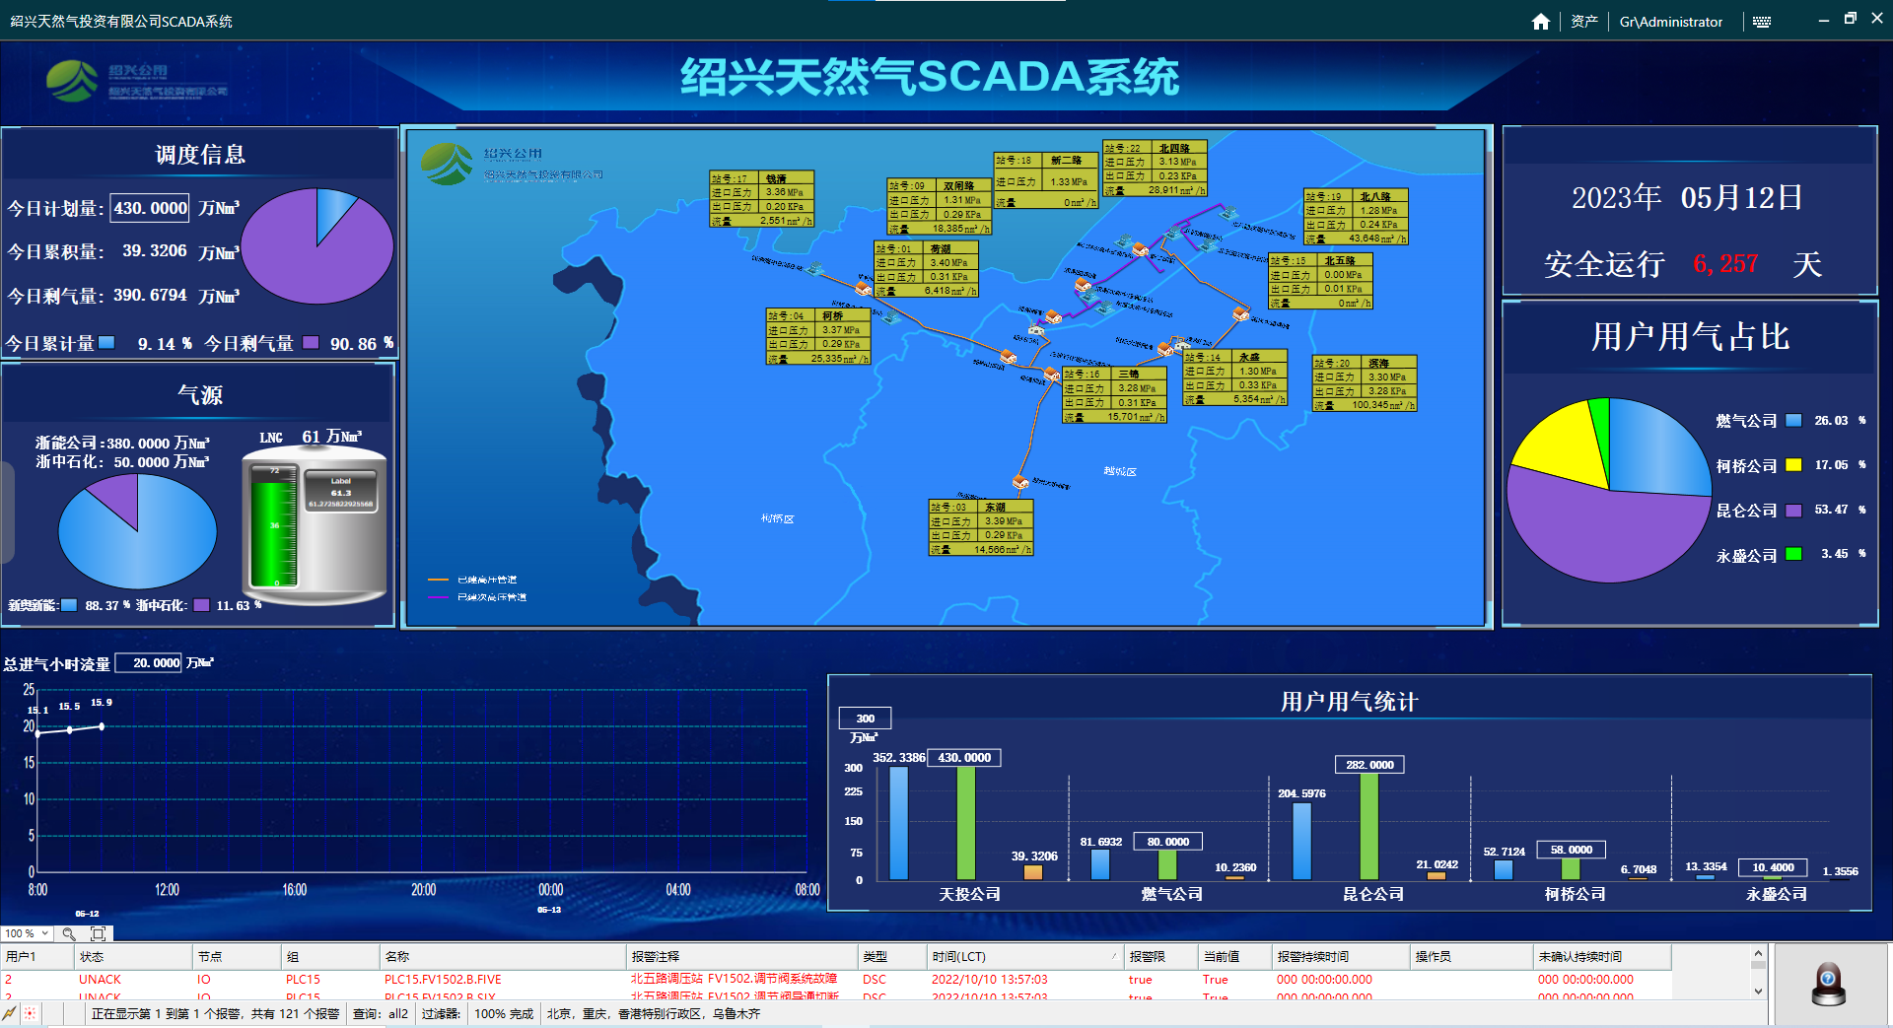Image resolution: width=1893 pixels, height=1028 pixels.
Task: Click the Home icon in title bar
Action: pyautogui.click(x=1540, y=22)
